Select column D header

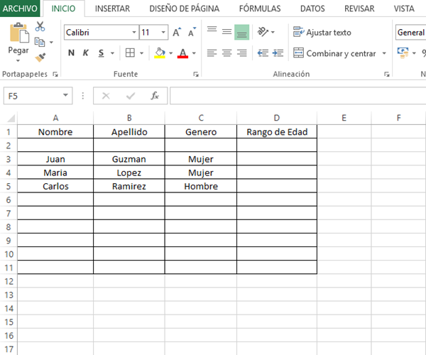[x=277, y=118]
